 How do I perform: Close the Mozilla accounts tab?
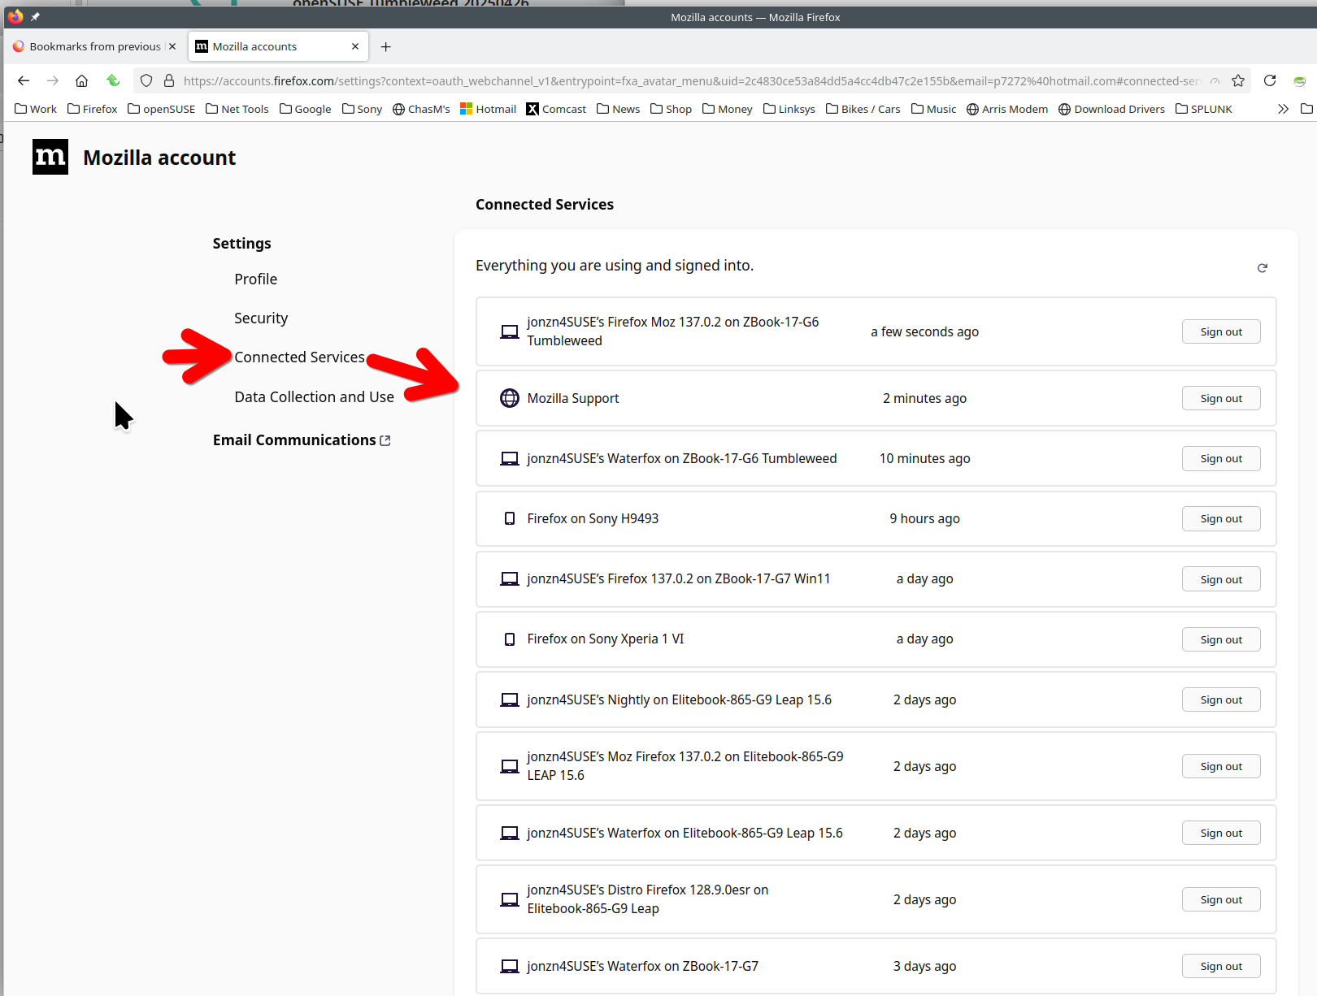(x=355, y=46)
